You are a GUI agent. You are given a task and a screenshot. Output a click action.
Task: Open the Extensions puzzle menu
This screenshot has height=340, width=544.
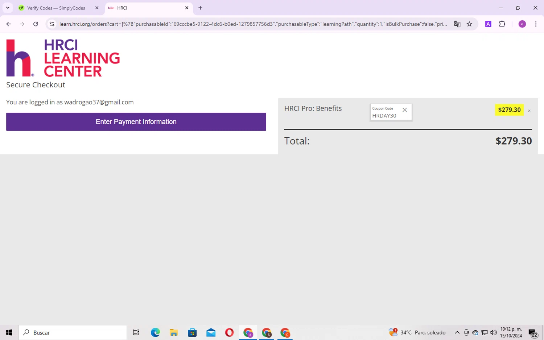(502, 24)
